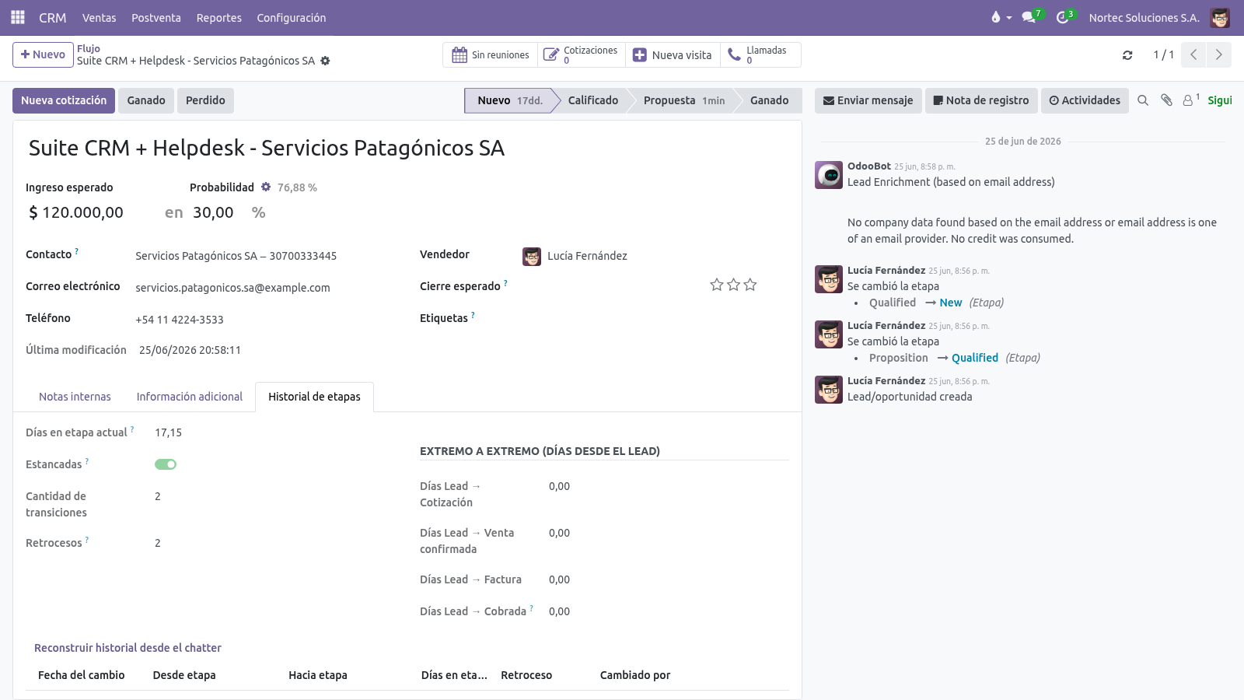Viewport: 1244px width, 700px height.
Task: Set priority to the first star
Action: point(717,285)
